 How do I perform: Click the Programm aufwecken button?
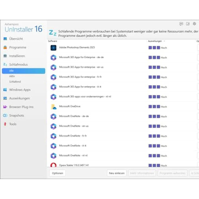172,173
